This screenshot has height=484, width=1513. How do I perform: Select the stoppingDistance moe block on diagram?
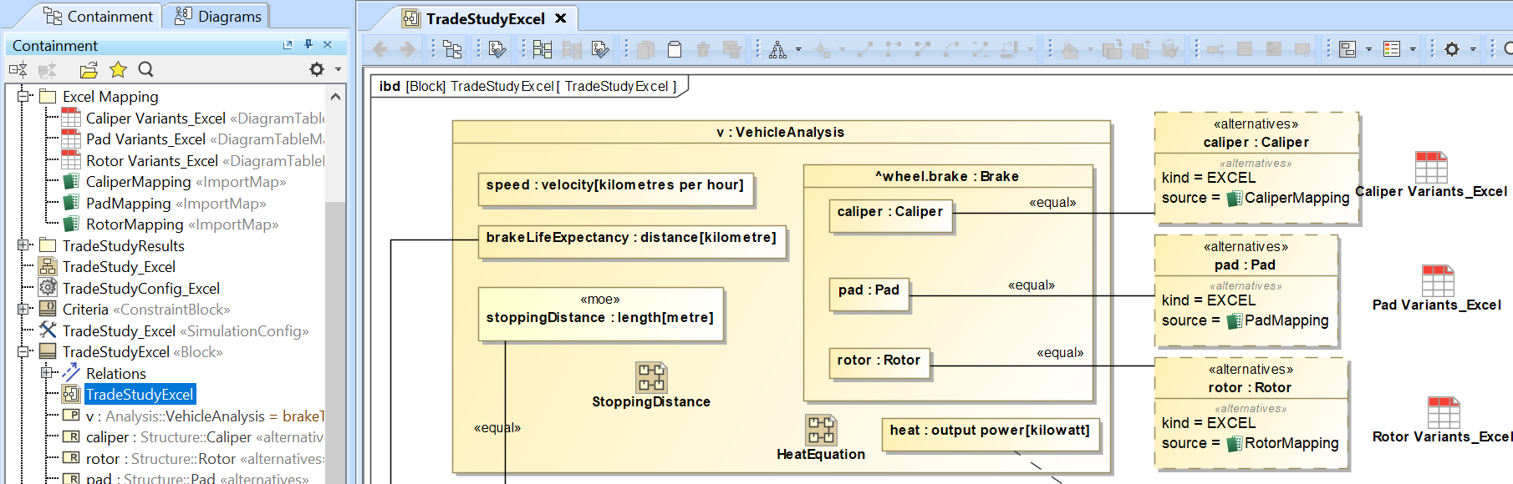tap(600, 314)
